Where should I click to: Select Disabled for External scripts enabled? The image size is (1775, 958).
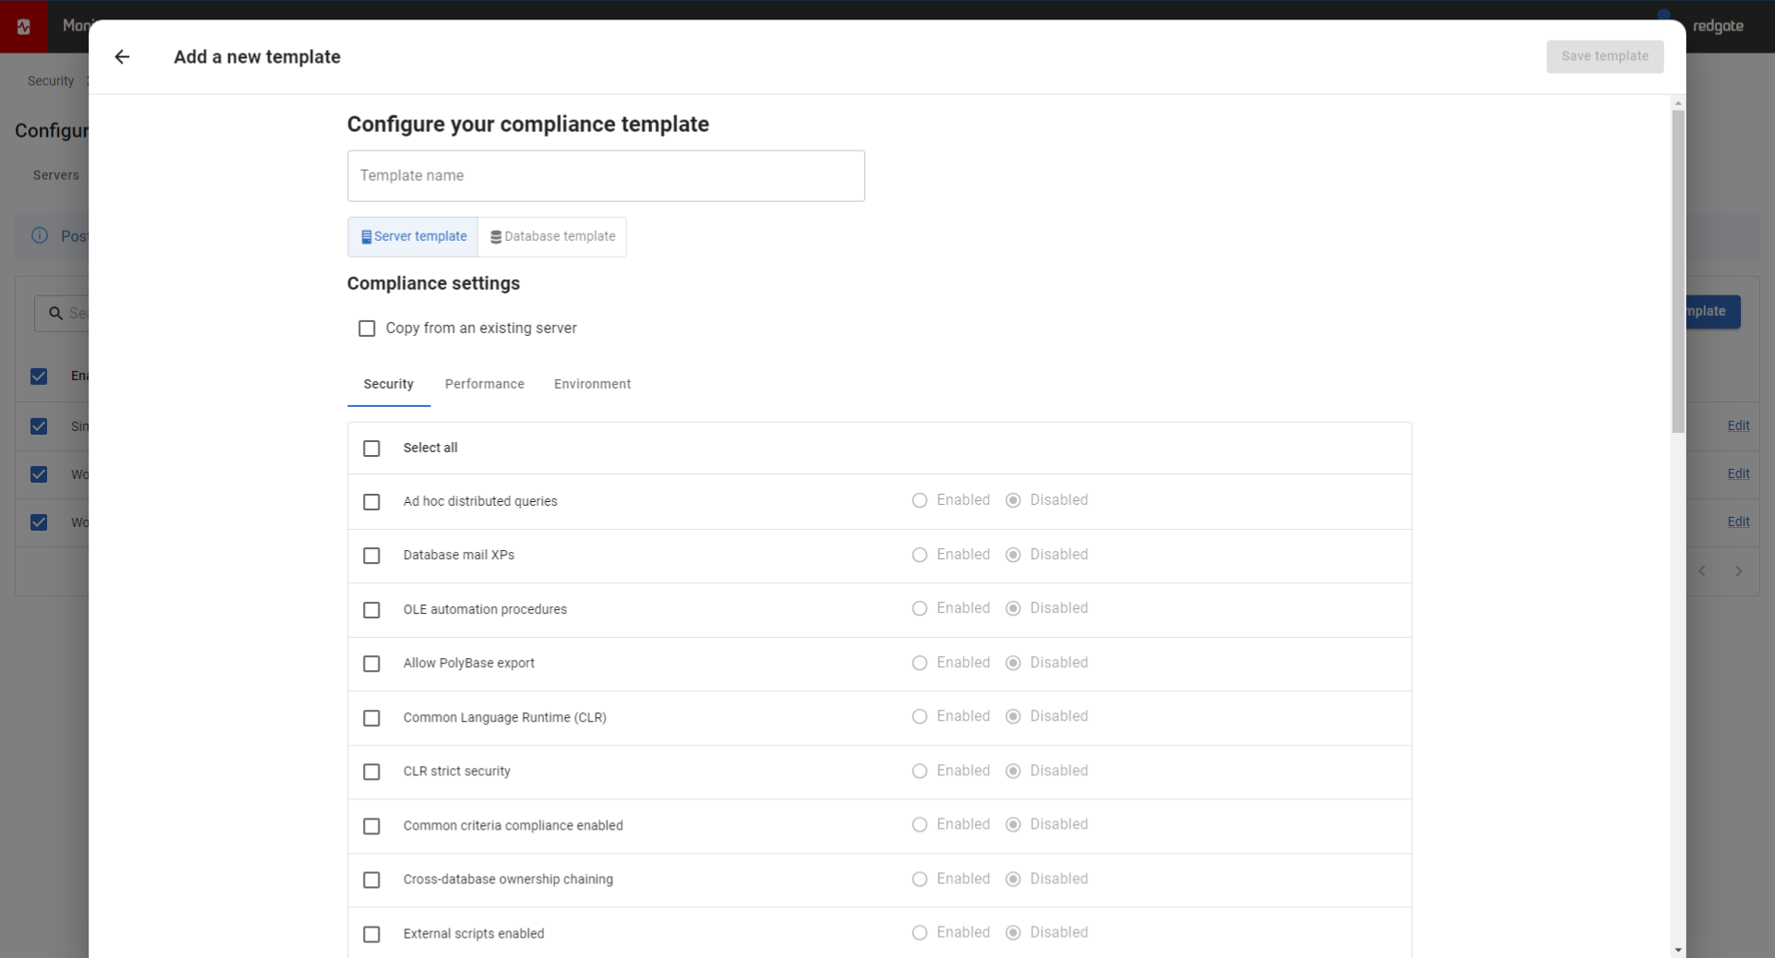click(x=1013, y=932)
